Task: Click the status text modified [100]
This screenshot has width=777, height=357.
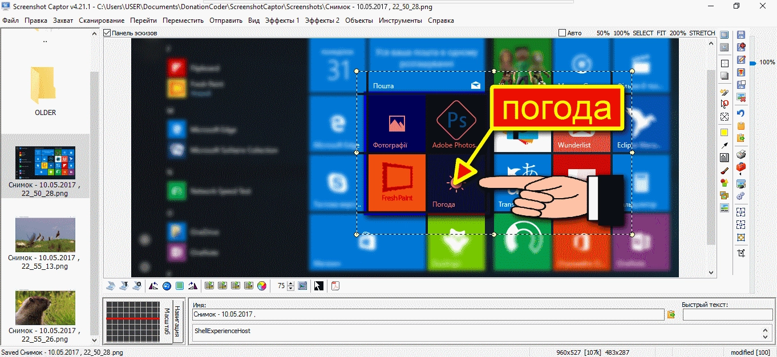Action: (x=750, y=352)
